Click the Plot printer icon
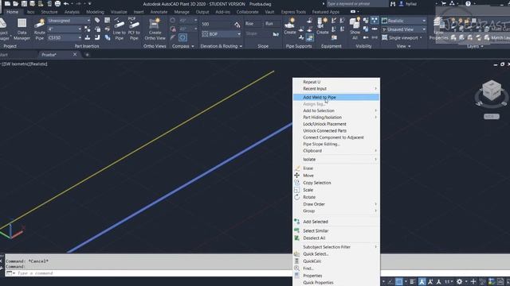This screenshot has height=286, width=510. click(57, 3)
